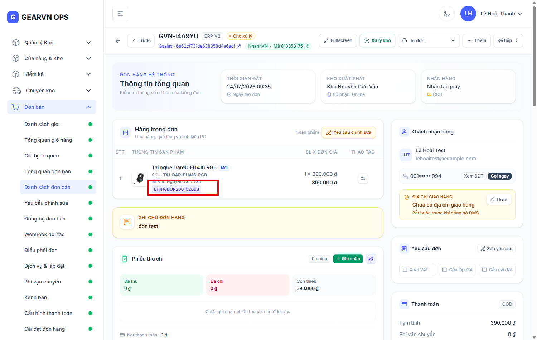Open Lê Hoài Thanh user dropdown

tap(501, 14)
